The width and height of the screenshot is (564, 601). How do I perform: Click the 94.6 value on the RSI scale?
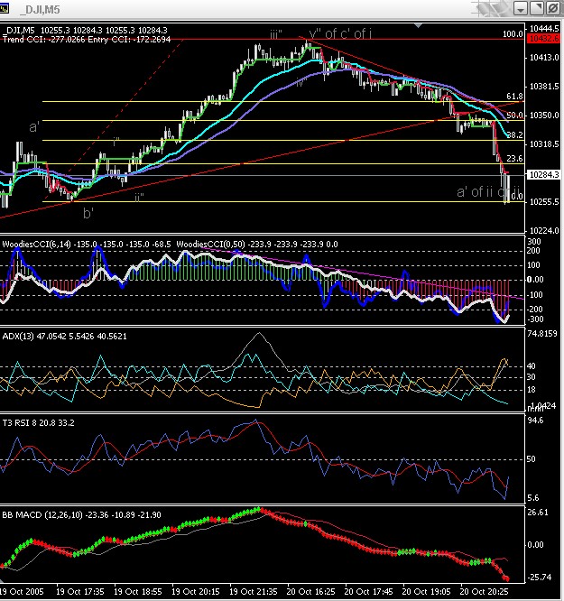tap(535, 421)
